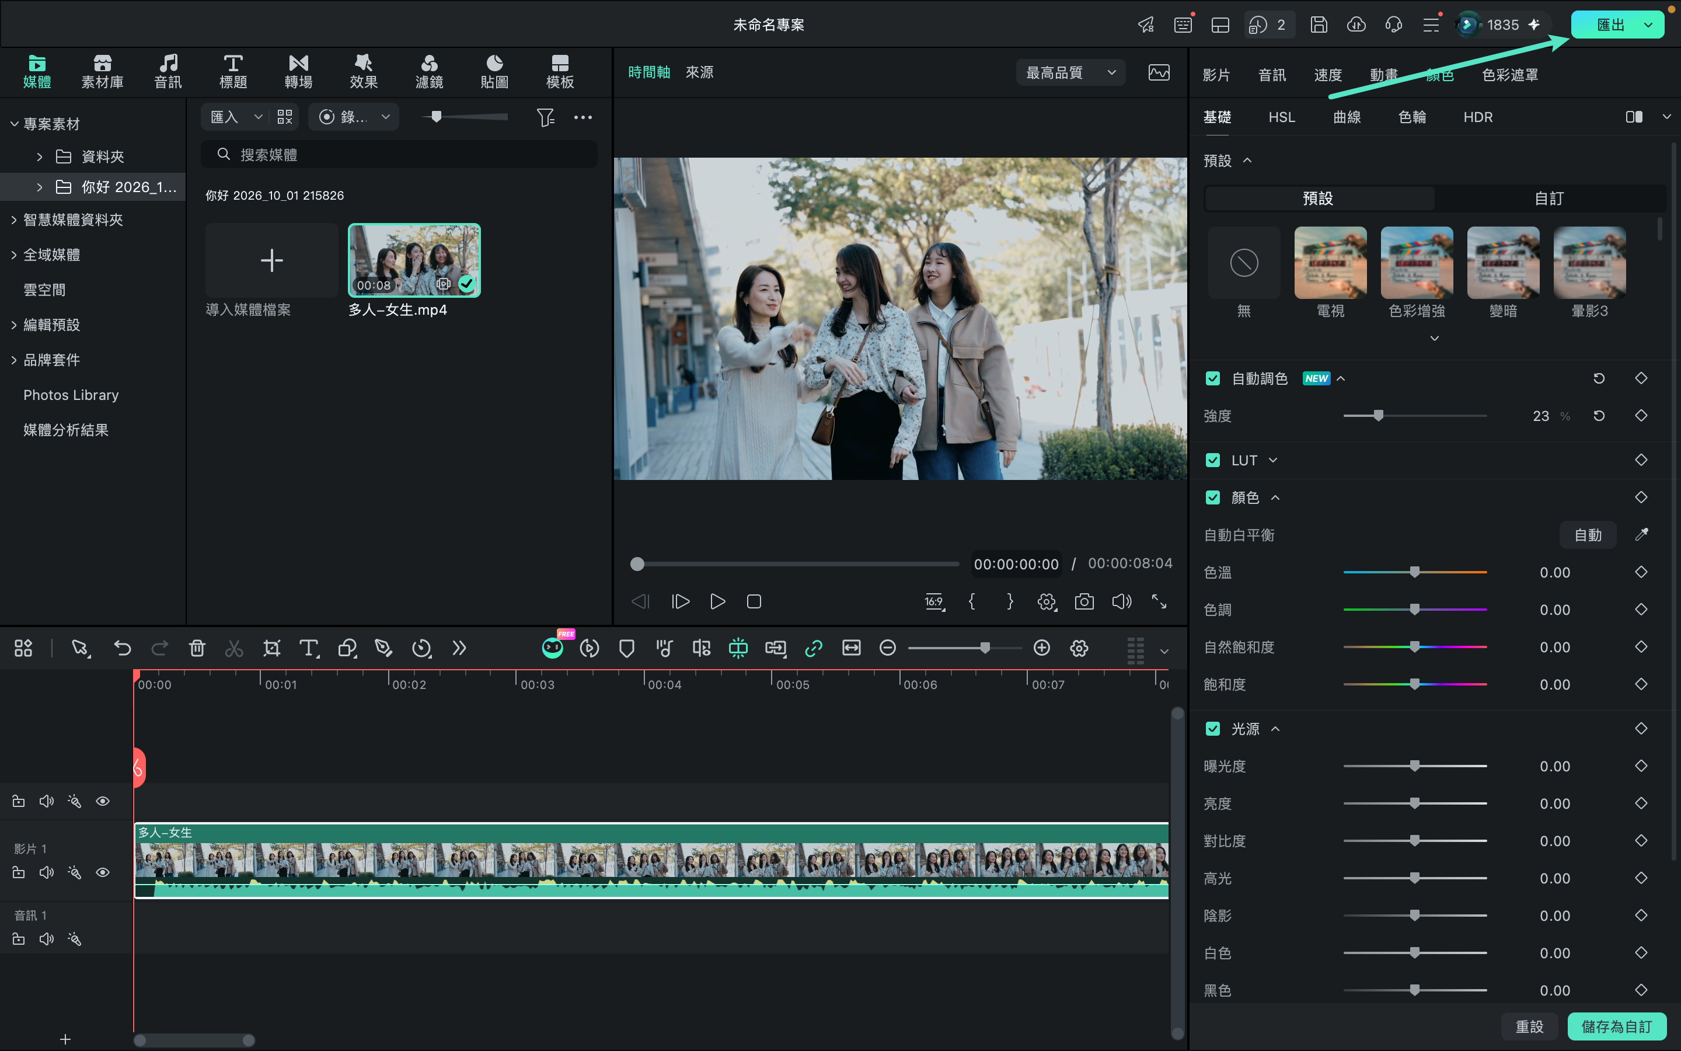The image size is (1681, 1051).
Task: Click the 色溫 temperature slider handle
Action: click(x=1414, y=572)
